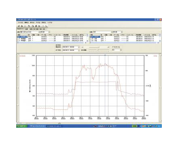Open the data scale dropdown right of the sliders
The height and width of the screenshot is (146, 178).
click(117, 50)
